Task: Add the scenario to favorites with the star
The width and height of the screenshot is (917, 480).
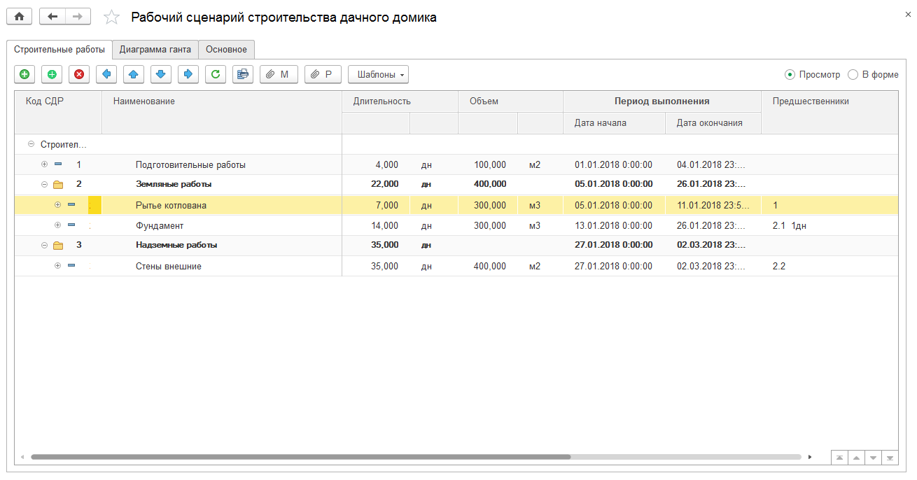Action: pos(111,17)
